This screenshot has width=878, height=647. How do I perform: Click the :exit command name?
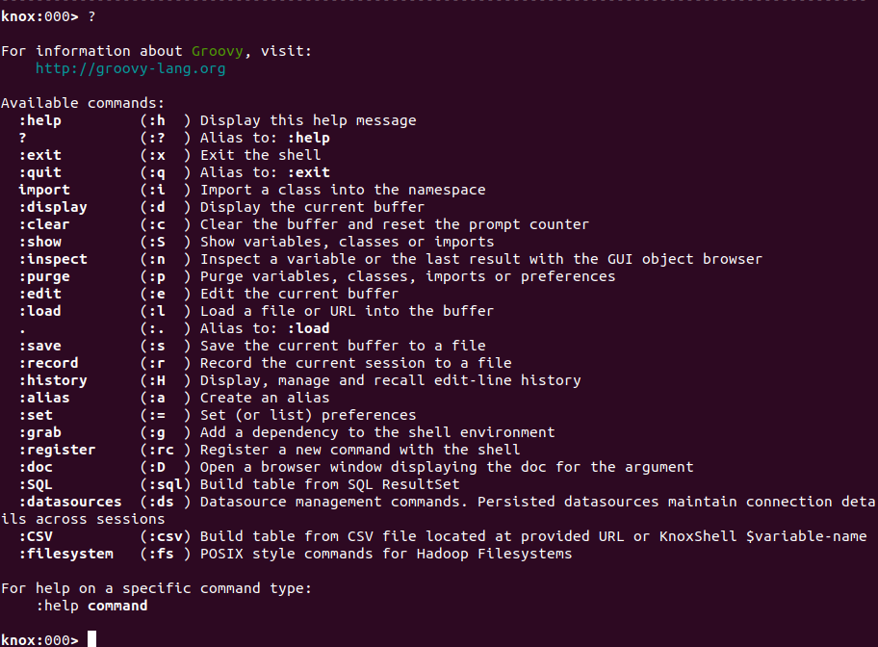coord(39,155)
